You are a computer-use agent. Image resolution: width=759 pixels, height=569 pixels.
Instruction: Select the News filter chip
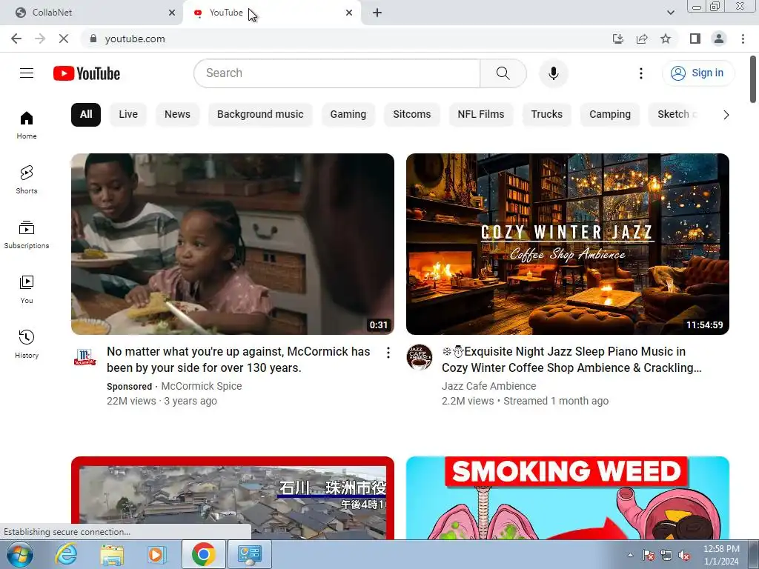click(x=177, y=115)
